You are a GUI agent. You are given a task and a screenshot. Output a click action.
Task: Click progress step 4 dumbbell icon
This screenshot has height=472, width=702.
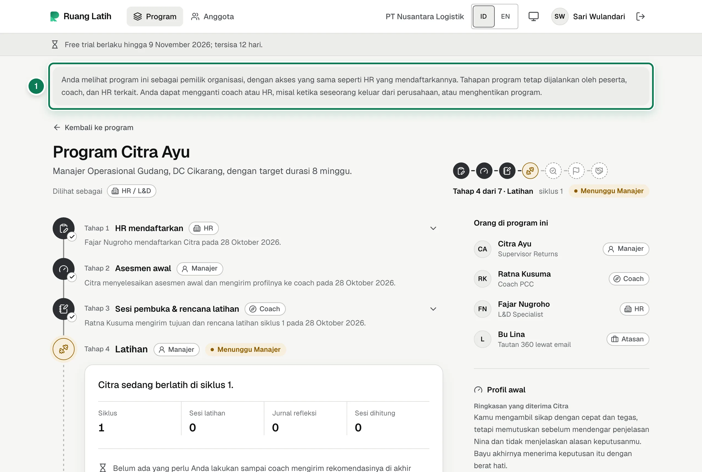tap(530, 171)
